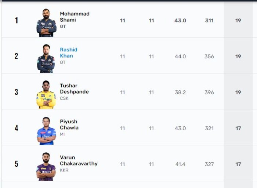Click Tushar Deshpande's player photo

click(46, 95)
